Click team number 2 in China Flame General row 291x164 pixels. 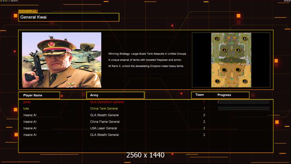pos(204,122)
